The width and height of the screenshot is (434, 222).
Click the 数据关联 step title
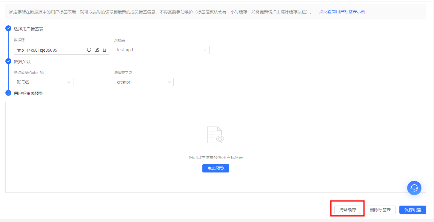coord(22,62)
